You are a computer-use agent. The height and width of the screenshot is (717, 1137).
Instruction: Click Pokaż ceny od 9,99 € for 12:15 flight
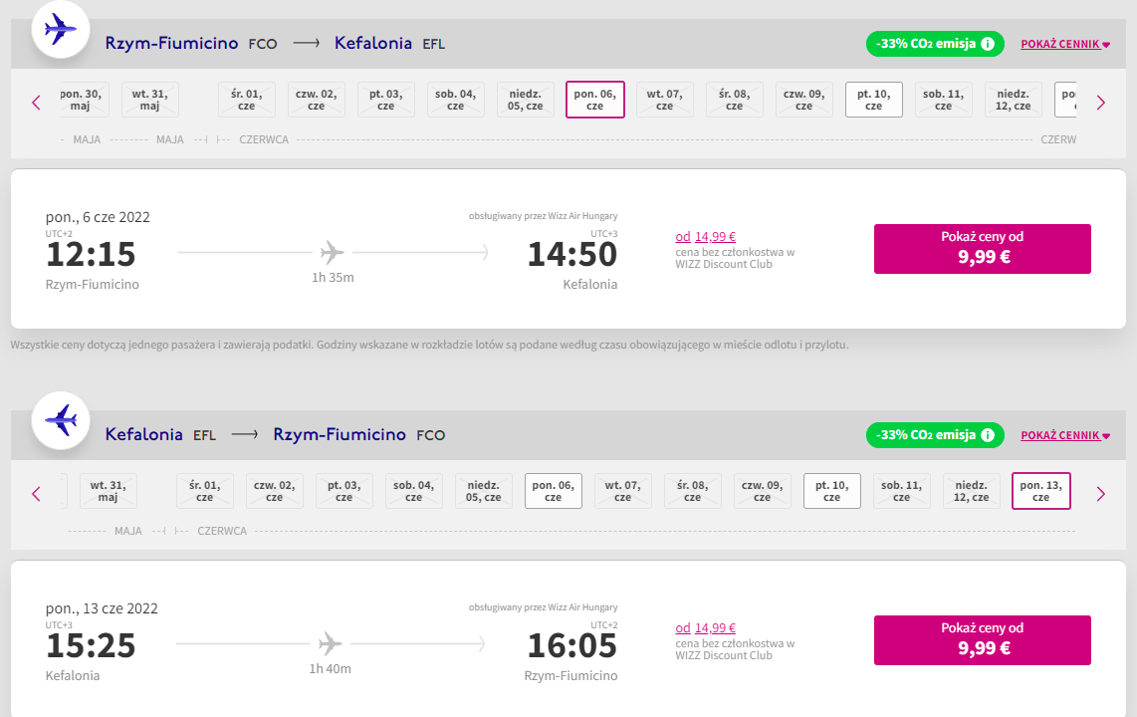point(982,249)
